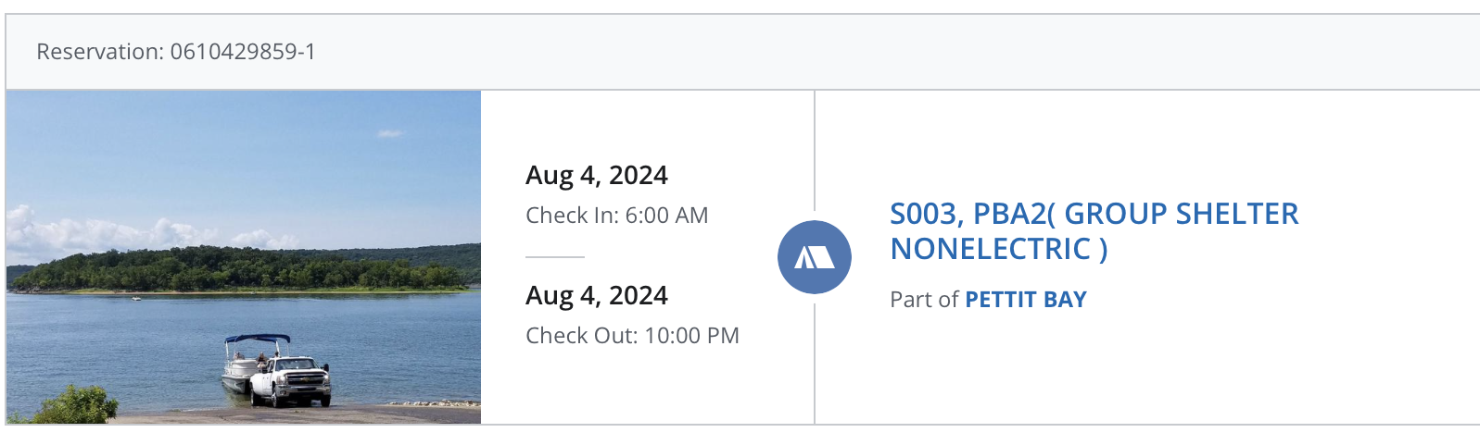Click reservation number 0610429859-1
Screen dimensions: 1480x445
(243, 52)
